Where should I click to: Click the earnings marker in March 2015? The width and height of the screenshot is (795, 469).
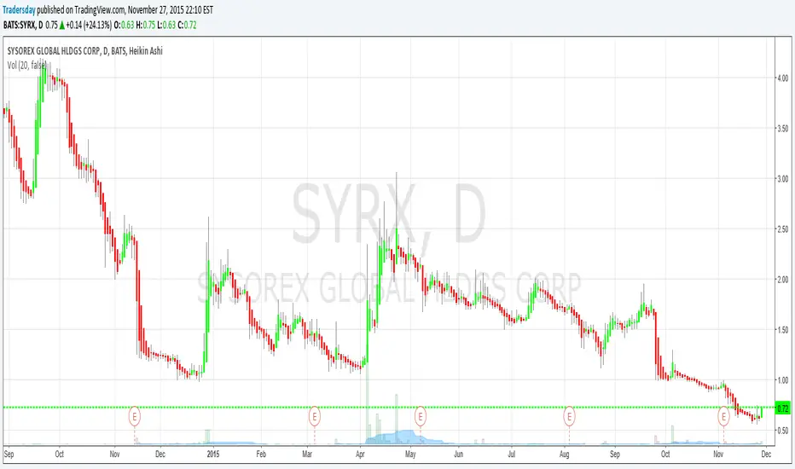[x=315, y=417]
